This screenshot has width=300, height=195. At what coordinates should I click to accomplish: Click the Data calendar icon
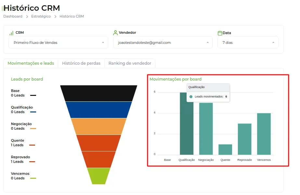click(x=220, y=33)
